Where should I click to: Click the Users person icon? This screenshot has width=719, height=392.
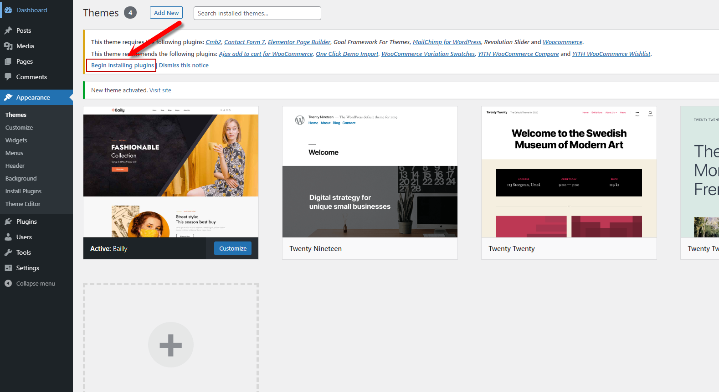8,237
